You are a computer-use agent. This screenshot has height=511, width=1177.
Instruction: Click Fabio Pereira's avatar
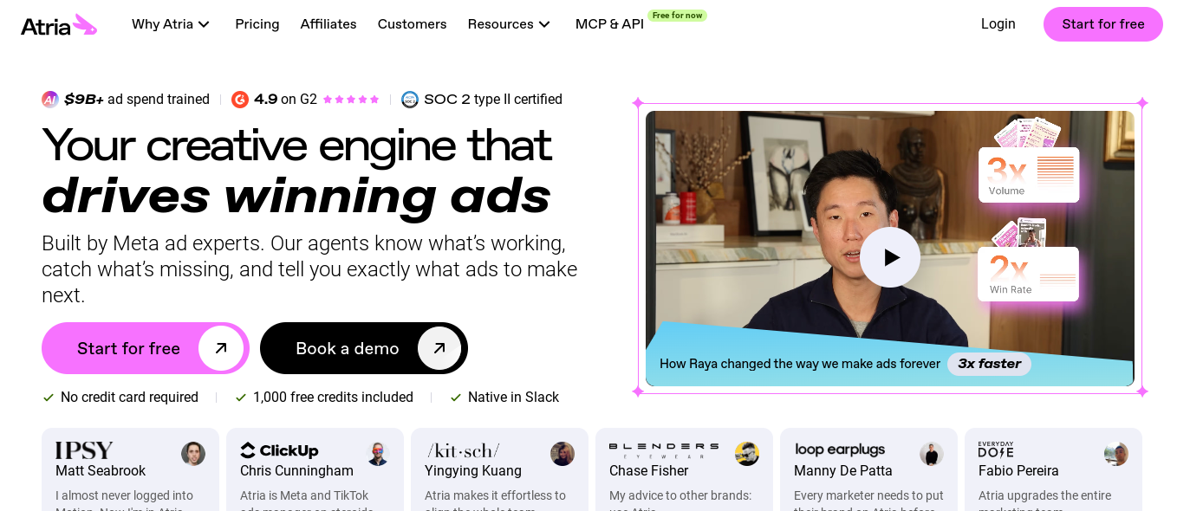(x=1116, y=454)
